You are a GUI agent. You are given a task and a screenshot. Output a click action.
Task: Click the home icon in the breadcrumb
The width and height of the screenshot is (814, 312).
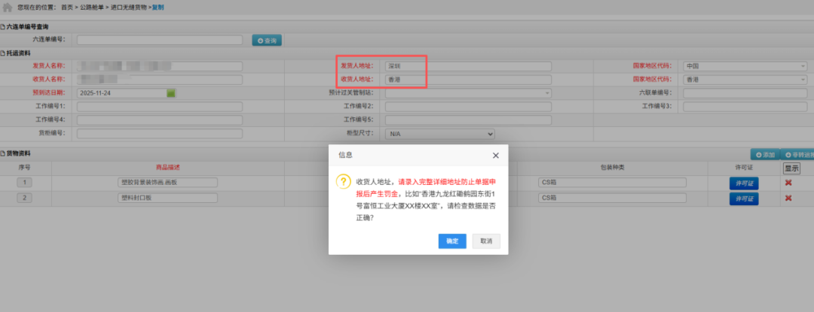8,8
